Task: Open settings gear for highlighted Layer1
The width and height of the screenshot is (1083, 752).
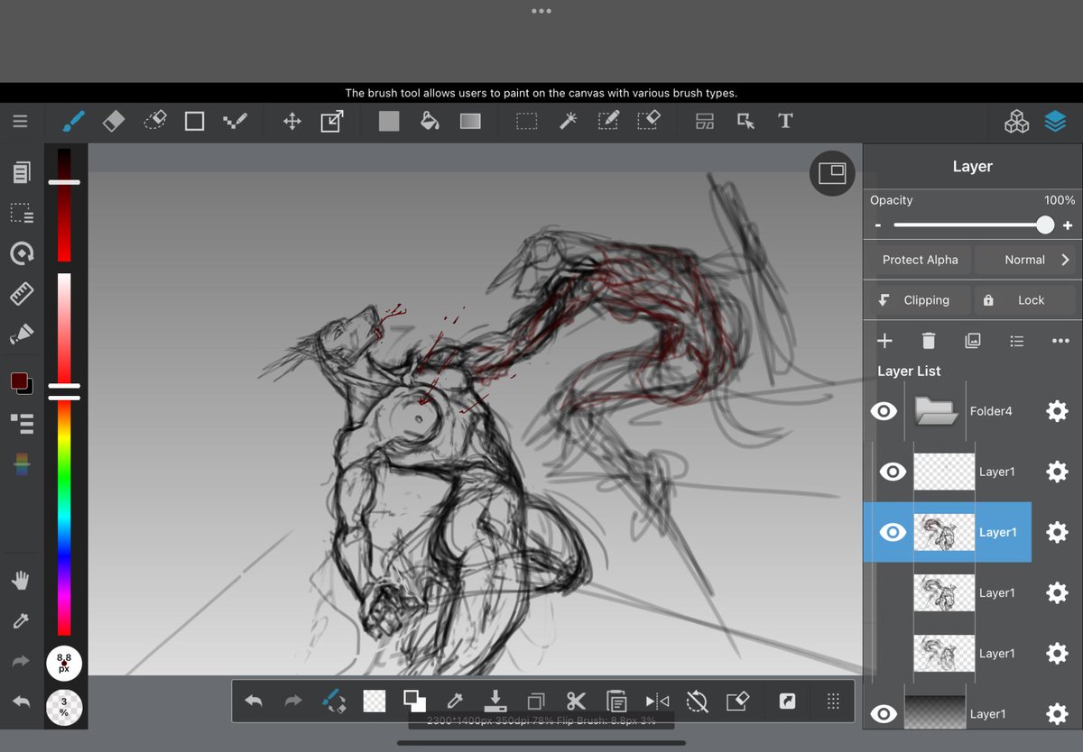Action: coord(1057,532)
